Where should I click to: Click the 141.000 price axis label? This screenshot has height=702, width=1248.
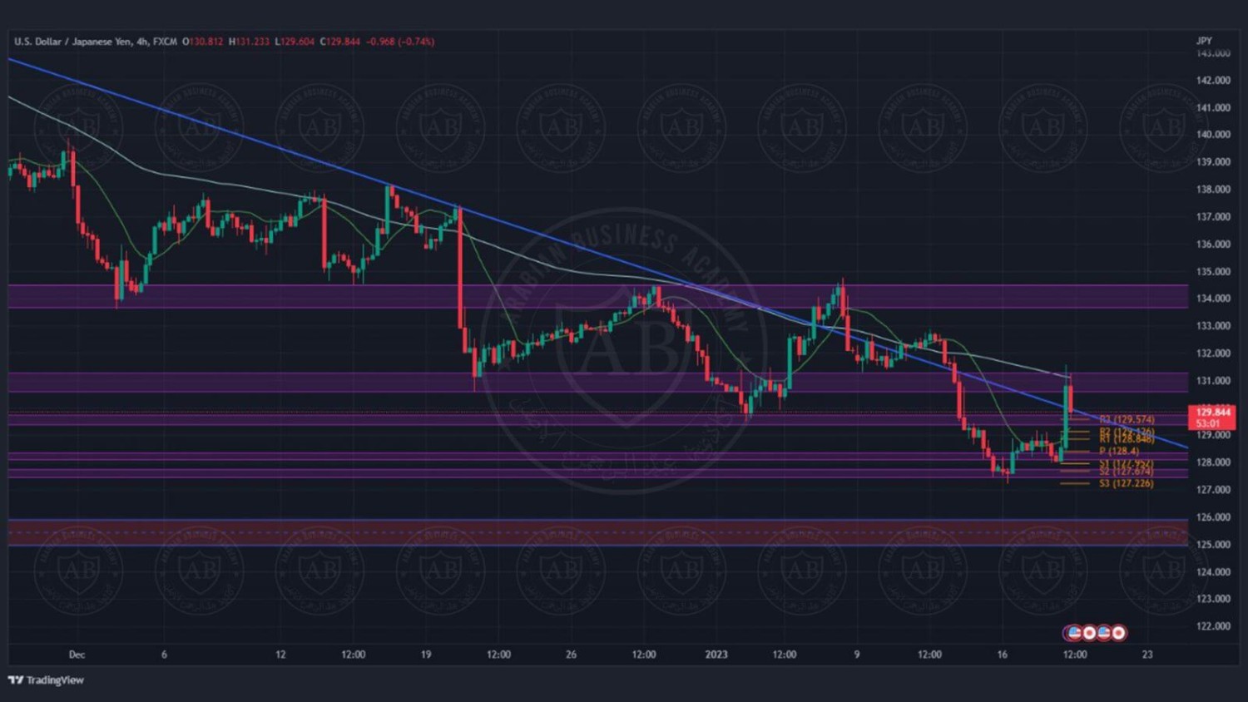click(1213, 108)
